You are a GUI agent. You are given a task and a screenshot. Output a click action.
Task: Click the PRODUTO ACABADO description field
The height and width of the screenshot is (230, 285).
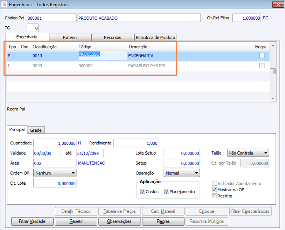(139, 18)
